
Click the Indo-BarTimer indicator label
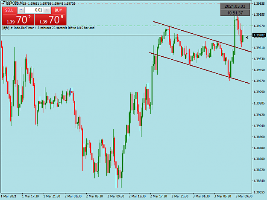pyautogui.click(x=48, y=28)
